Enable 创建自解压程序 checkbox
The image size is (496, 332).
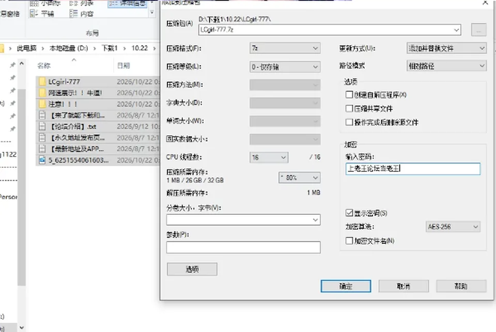pos(349,94)
